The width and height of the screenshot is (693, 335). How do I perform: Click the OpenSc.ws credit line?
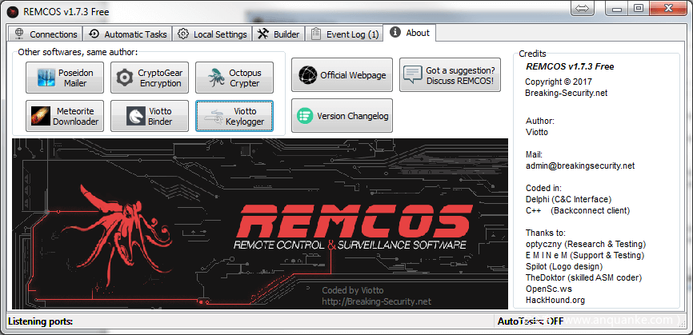pos(549,289)
